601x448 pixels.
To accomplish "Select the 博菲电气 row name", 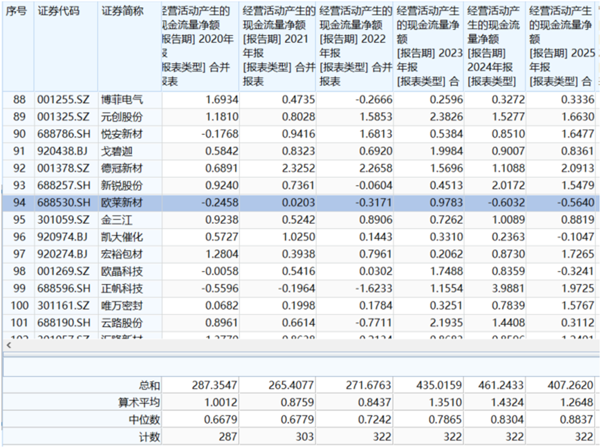I will click(x=122, y=100).
